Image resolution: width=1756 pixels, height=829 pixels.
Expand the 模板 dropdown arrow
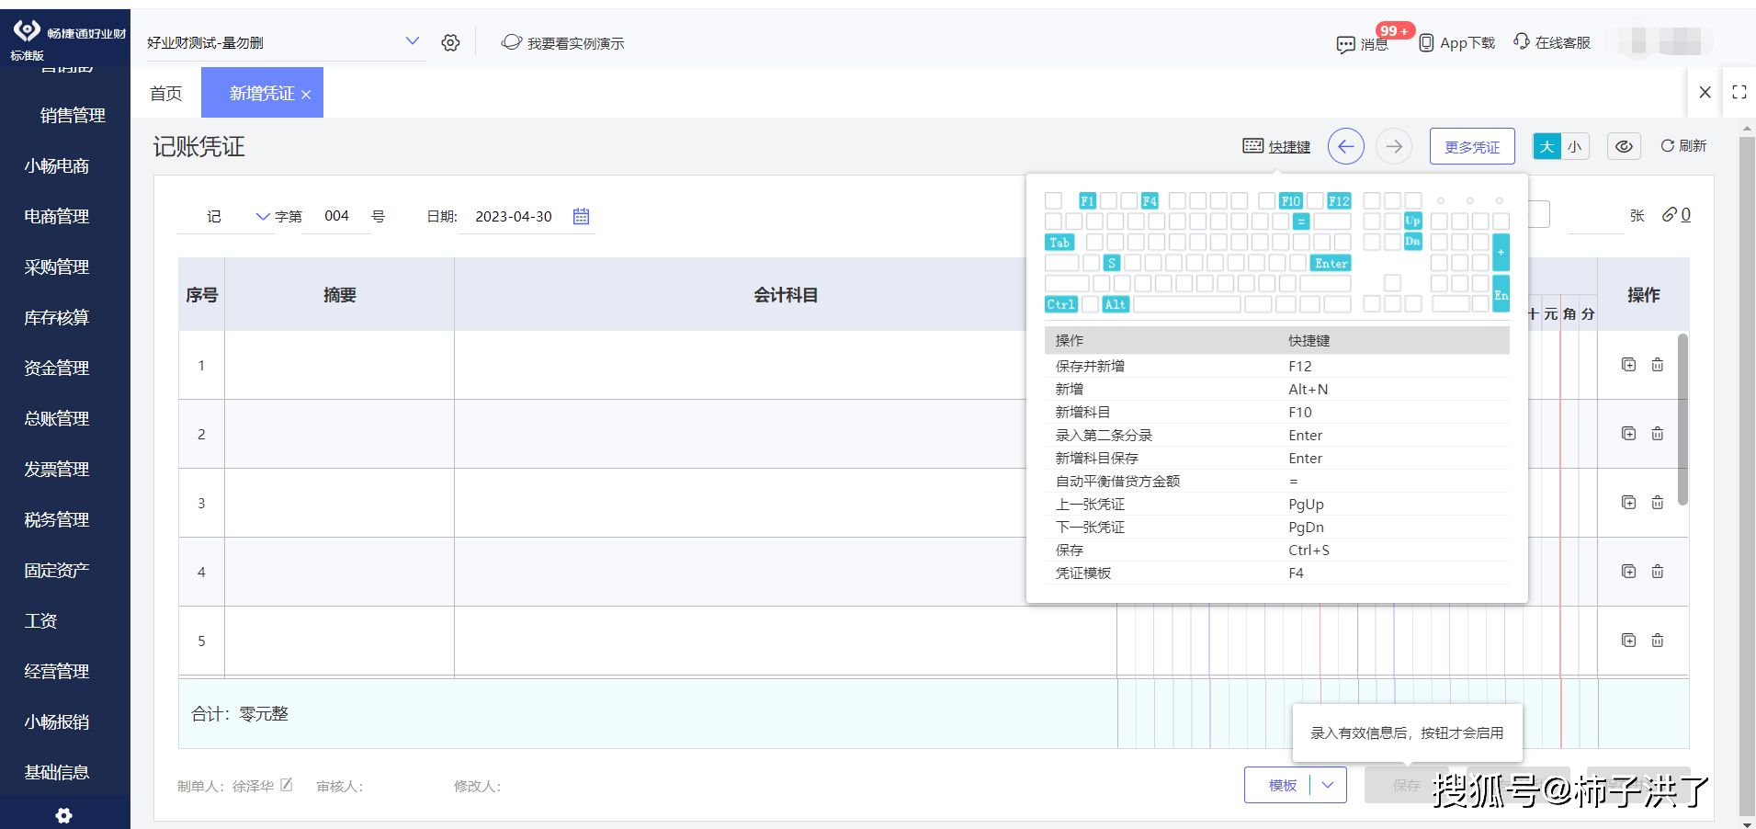(x=1328, y=785)
